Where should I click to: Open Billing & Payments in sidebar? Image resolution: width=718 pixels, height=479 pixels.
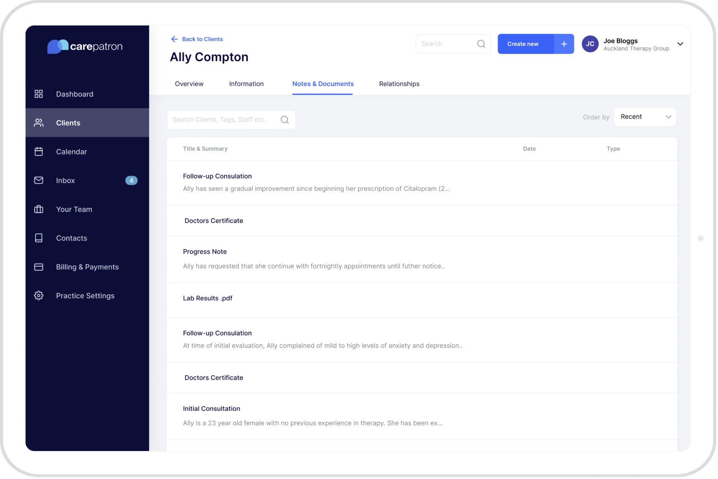(87, 267)
